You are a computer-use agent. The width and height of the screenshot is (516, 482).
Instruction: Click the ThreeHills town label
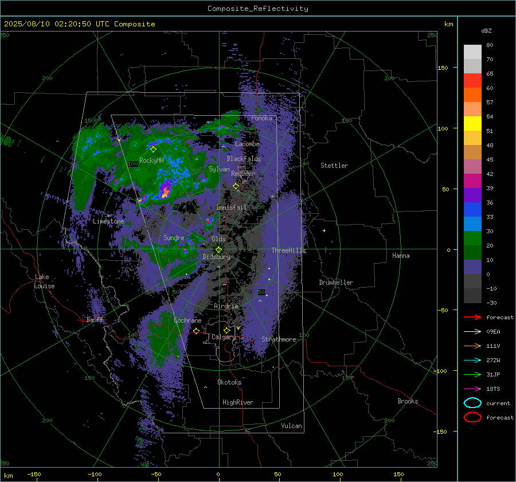click(288, 250)
